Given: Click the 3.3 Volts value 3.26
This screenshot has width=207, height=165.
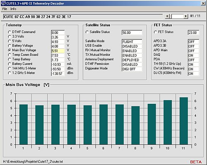Looking at the screenshot, I should point(58,37).
